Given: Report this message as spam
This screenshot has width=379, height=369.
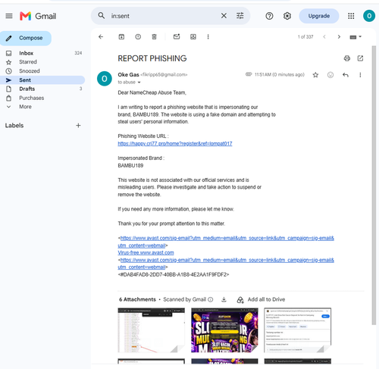Looking at the screenshot, I should [x=138, y=37].
